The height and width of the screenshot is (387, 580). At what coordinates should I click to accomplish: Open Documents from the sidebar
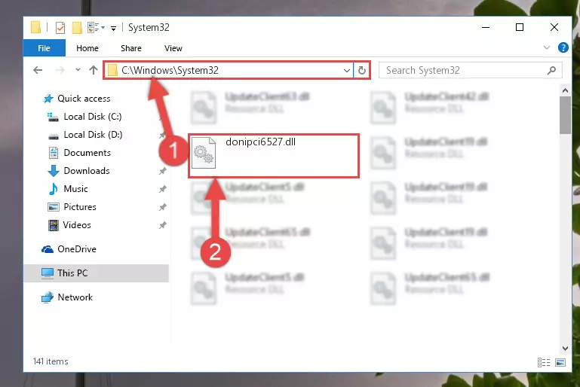pyautogui.click(x=87, y=153)
